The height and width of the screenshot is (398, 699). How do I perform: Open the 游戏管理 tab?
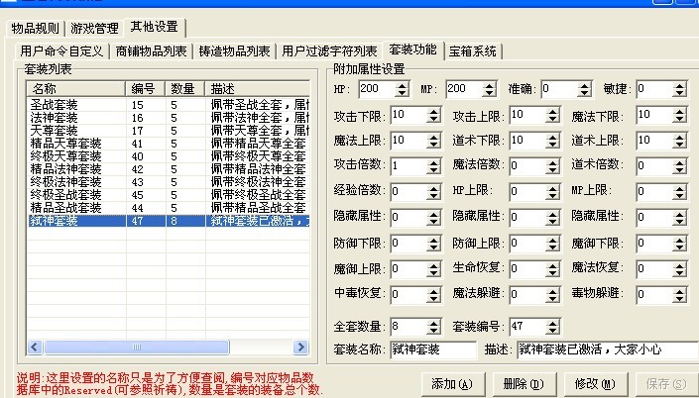pos(94,29)
